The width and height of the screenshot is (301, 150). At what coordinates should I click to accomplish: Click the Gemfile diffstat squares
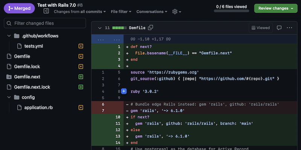pyautogui.click(x=119, y=28)
